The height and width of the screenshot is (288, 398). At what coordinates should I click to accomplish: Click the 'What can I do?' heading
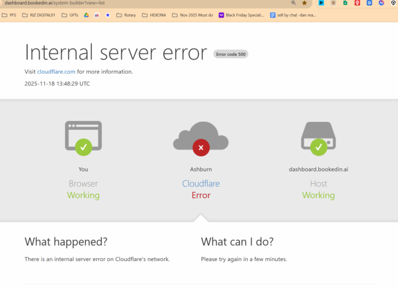(237, 242)
